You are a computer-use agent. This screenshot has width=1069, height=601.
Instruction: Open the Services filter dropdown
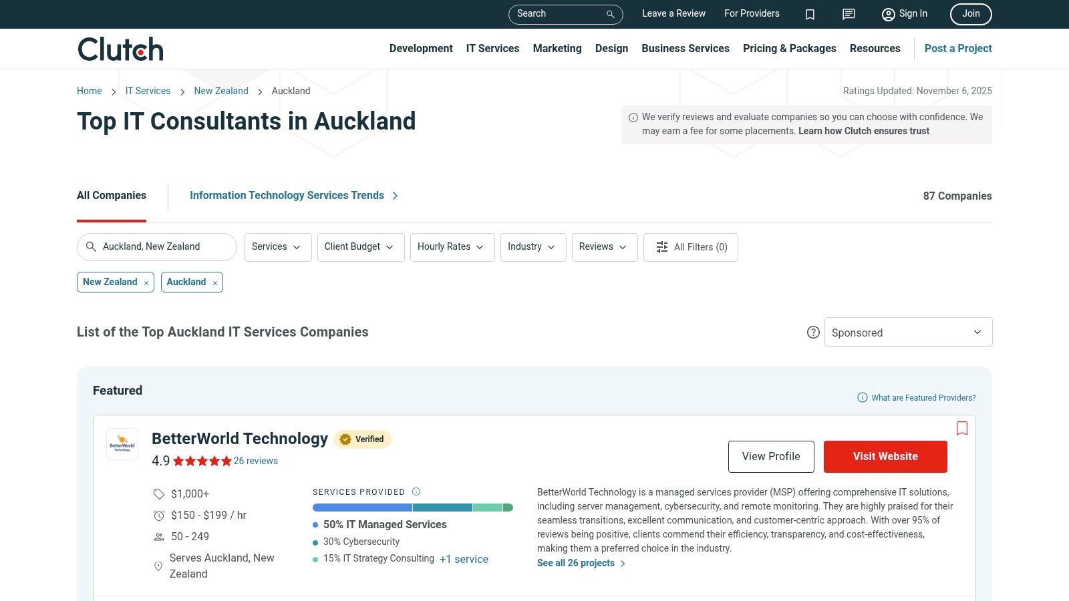click(277, 247)
